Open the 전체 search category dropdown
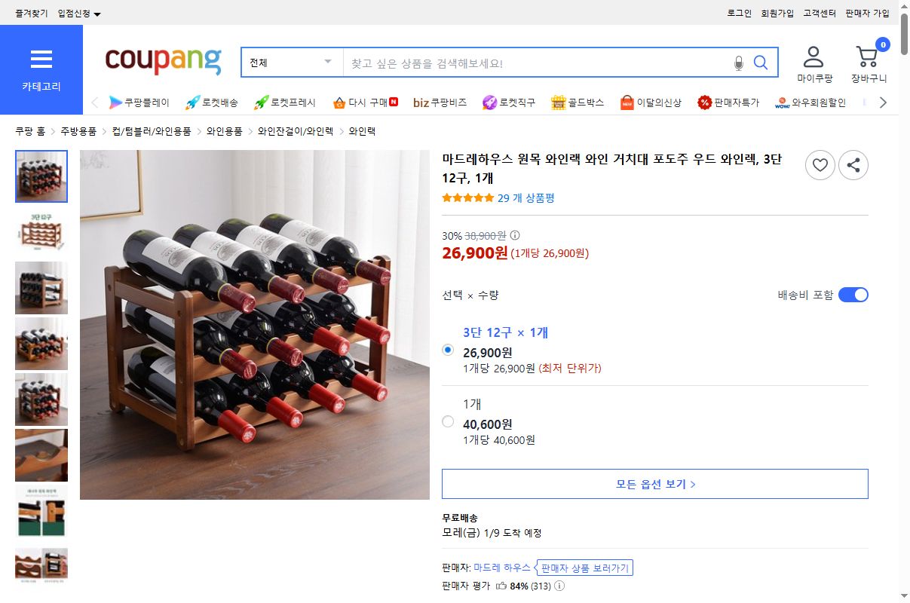910x603 pixels. click(291, 62)
